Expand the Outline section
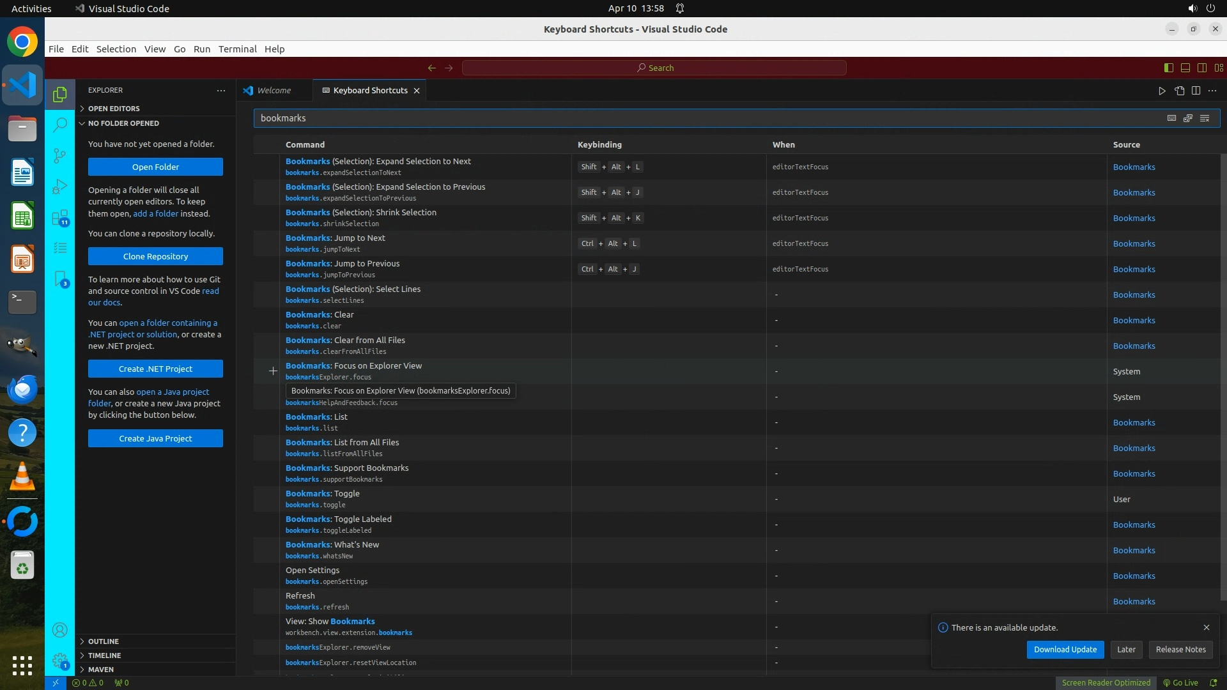 point(104,641)
